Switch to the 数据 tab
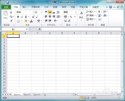The width and height of the screenshot is (125, 101). (55, 7)
